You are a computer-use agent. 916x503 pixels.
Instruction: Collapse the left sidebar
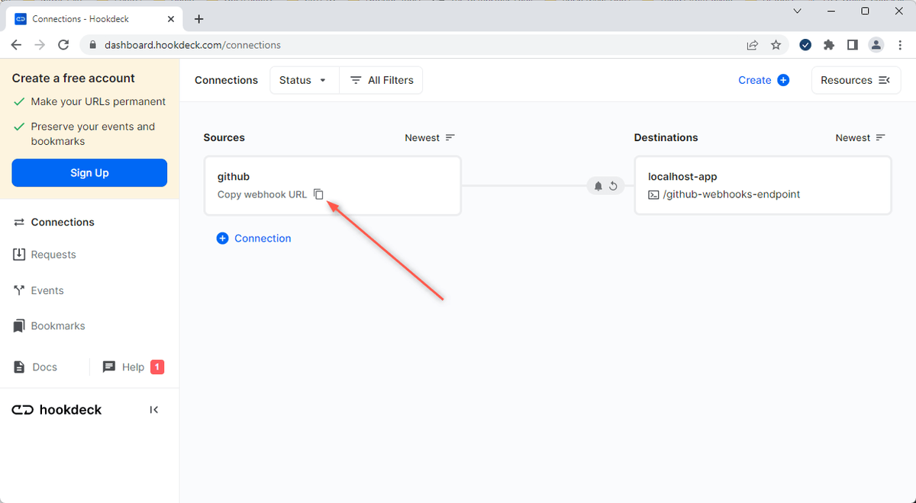(153, 409)
